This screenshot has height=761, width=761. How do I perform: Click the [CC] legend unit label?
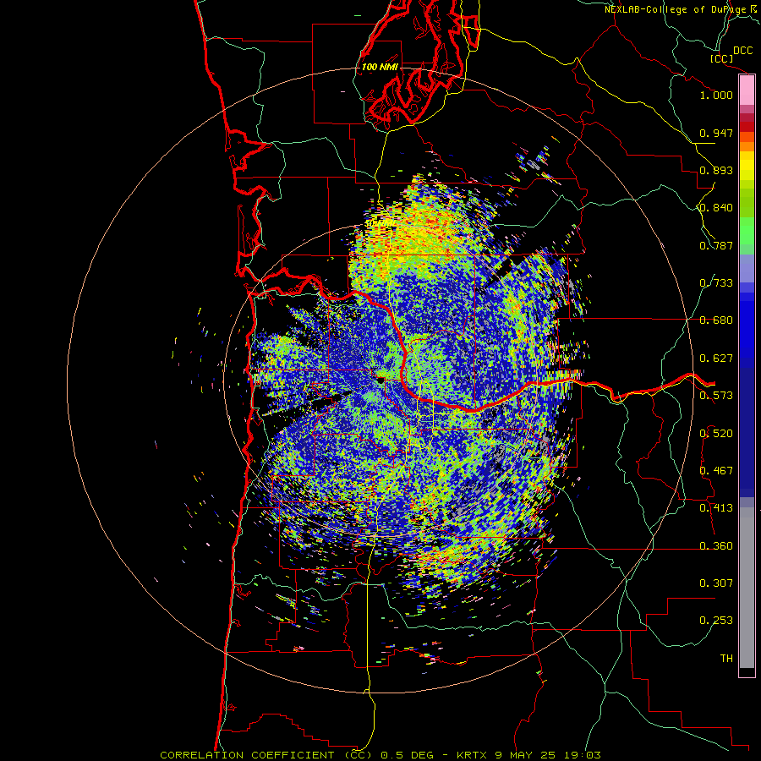click(x=721, y=58)
